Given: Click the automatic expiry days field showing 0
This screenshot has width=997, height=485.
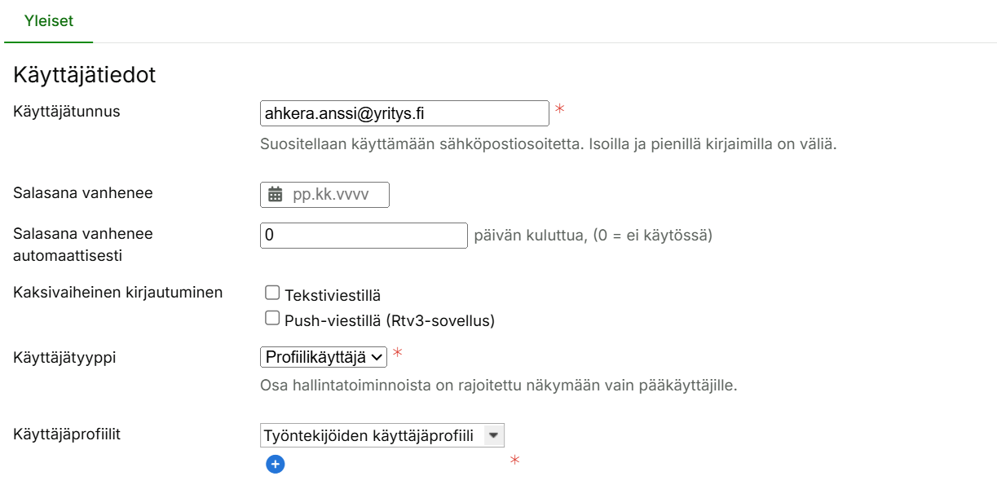Looking at the screenshot, I should pyautogui.click(x=364, y=236).
